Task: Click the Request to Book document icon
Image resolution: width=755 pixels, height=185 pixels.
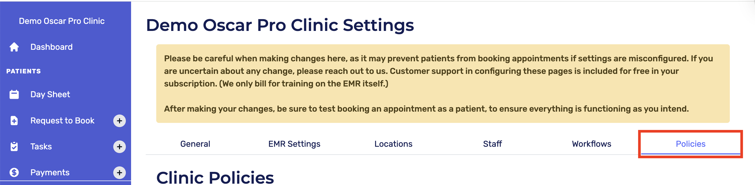Action: pyautogui.click(x=14, y=121)
